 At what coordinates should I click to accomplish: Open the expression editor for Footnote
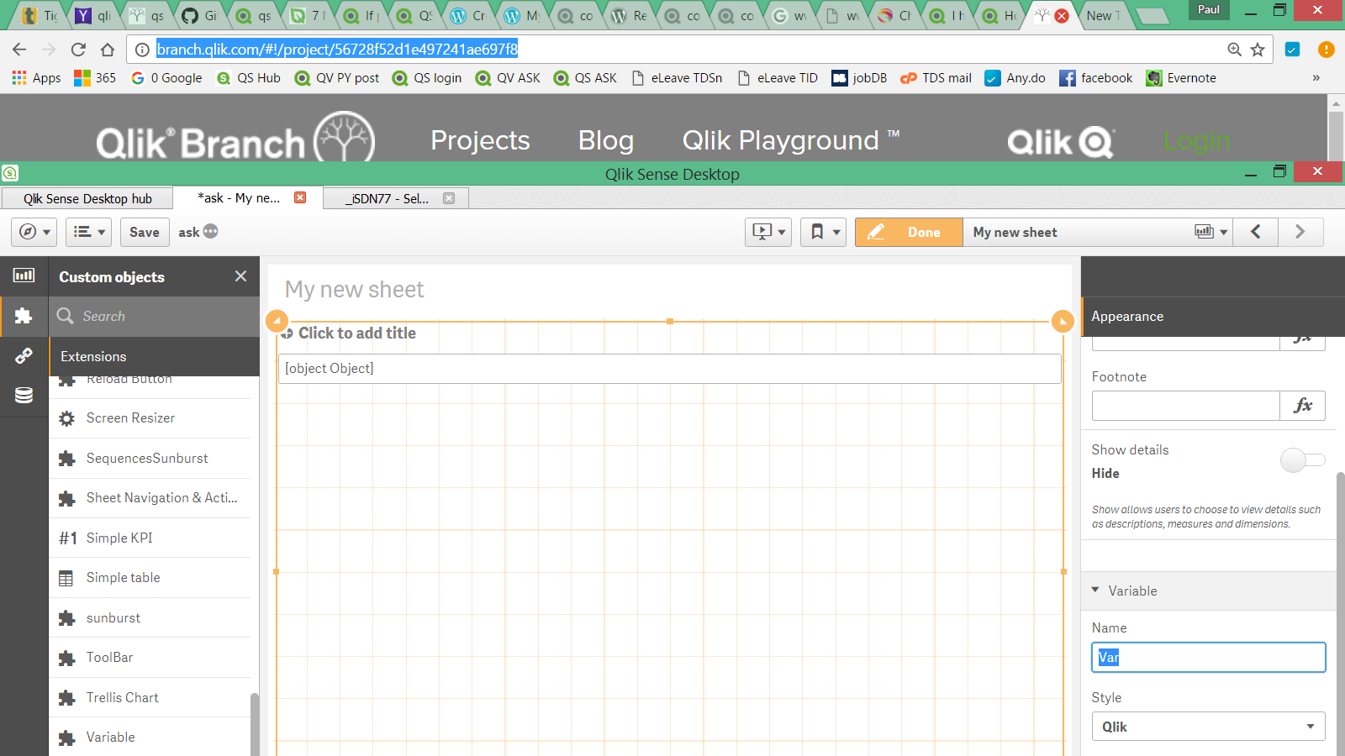(x=1303, y=406)
